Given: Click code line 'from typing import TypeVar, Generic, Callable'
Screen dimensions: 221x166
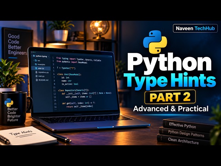Looking at the screenshot, I should pyautogui.click(x=79, y=59).
